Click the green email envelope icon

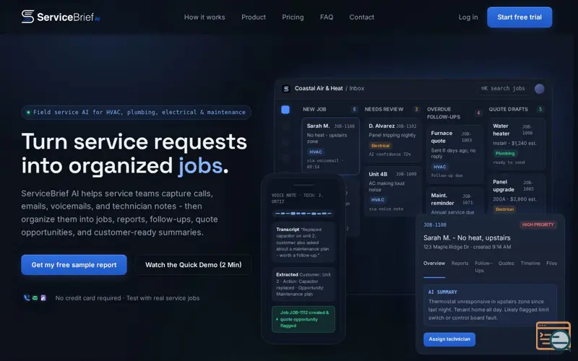pos(35,298)
